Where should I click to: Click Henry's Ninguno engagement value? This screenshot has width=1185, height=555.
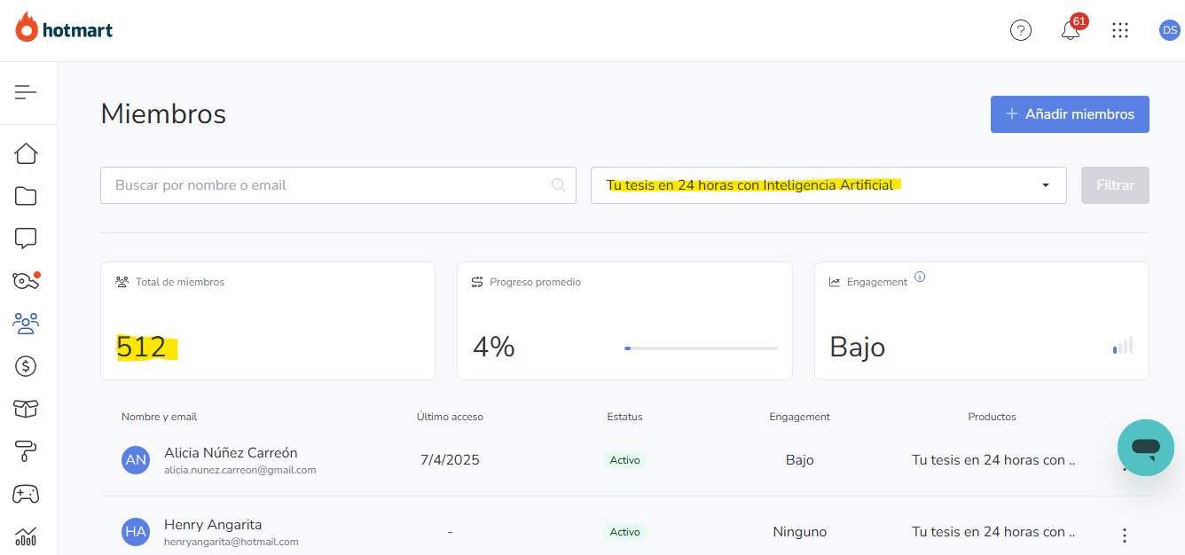click(800, 532)
